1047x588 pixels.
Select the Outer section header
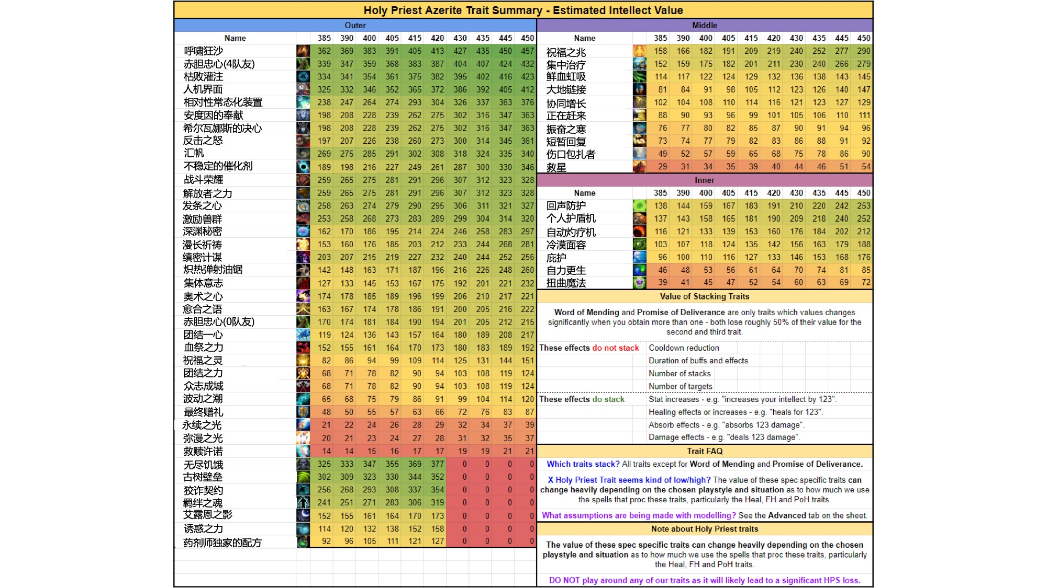tap(355, 26)
